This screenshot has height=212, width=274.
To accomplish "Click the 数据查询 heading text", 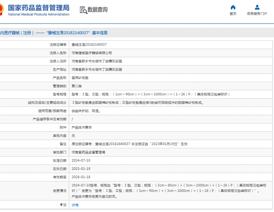I will tap(97, 10).
